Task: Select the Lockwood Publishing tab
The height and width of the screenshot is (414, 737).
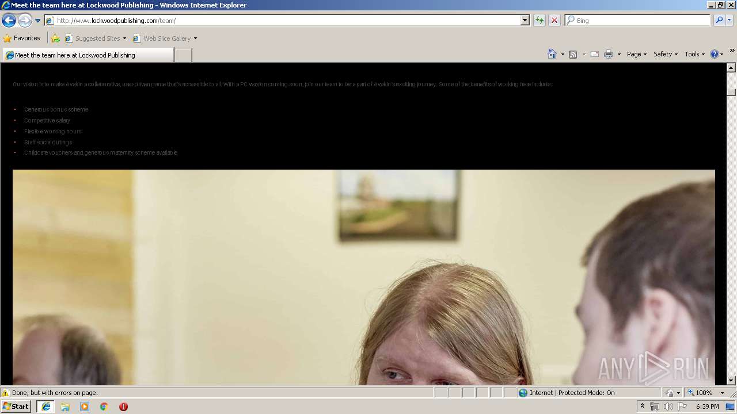Action: pyautogui.click(x=88, y=55)
